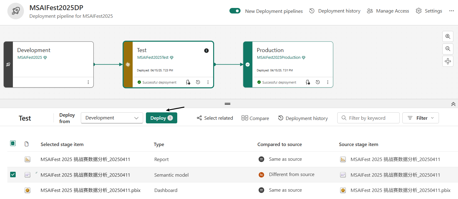Select the Test stage card

point(168,65)
